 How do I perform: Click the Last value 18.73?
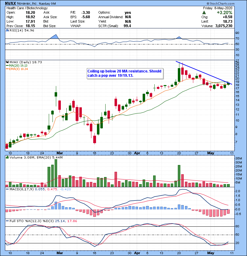228,21
